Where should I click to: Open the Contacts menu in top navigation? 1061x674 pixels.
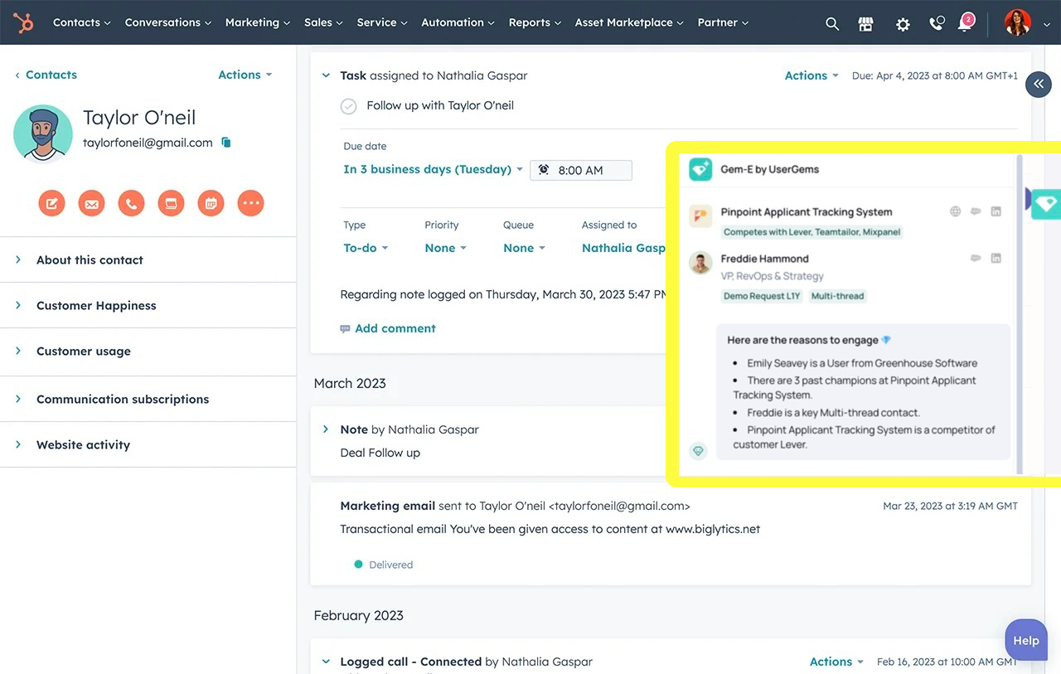81,22
